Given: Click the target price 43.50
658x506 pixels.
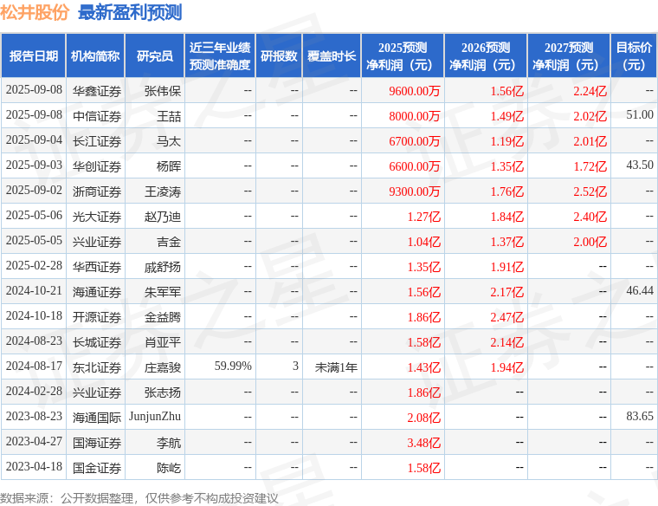Looking at the screenshot, I should click(x=640, y=165).
